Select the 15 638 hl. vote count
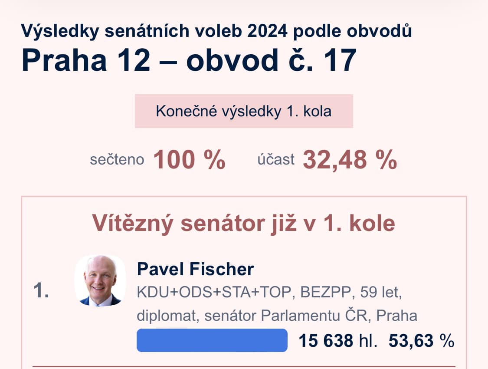The width and height of the screenshot is (488, 369). 338,341
